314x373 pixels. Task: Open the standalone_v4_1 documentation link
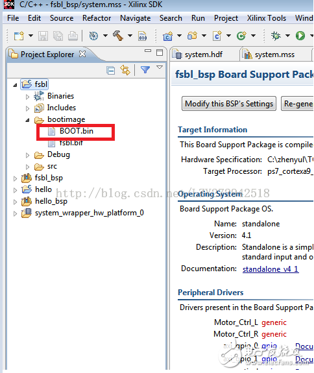point(271,269)
